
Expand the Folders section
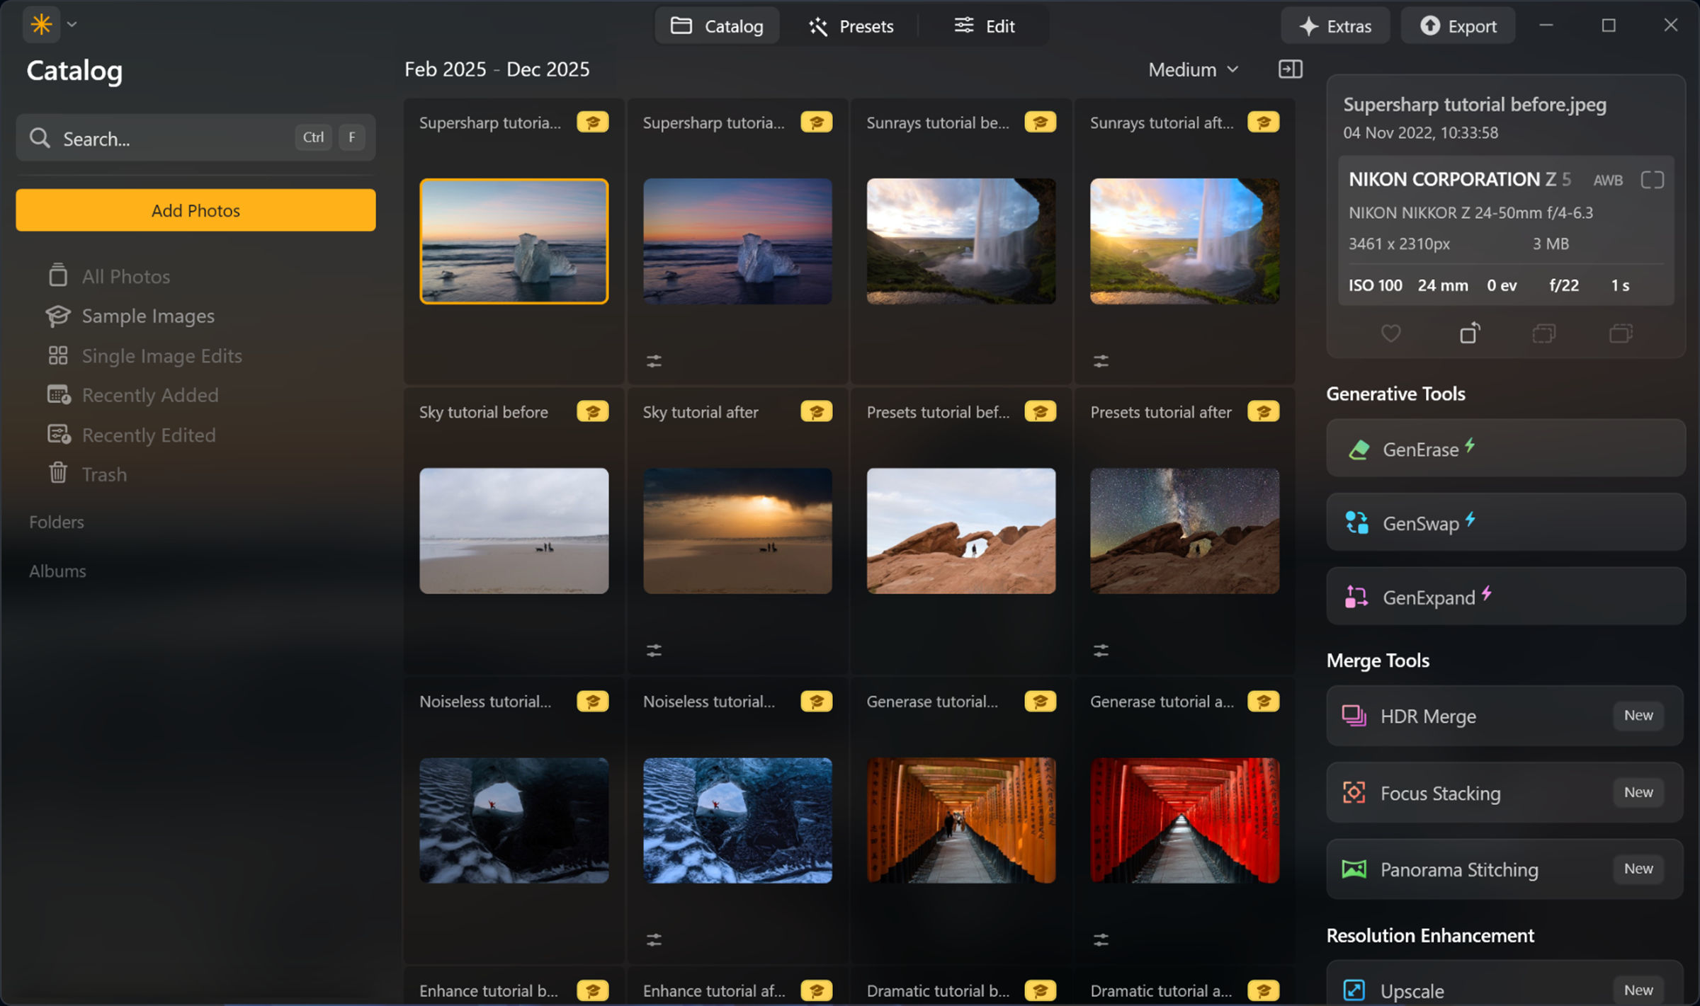click(57, 522)
